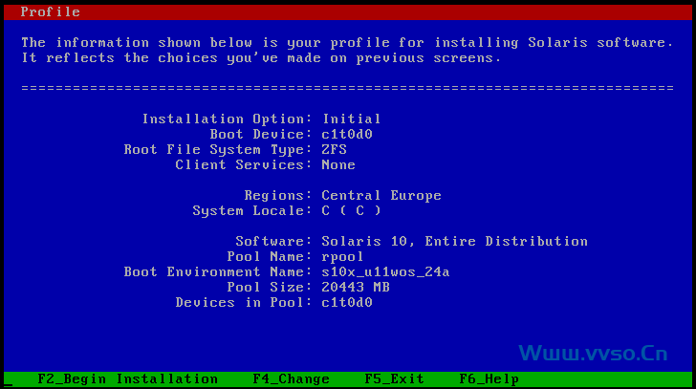Click the pool size '20443 MB'

pyautogui.click(x=356, y=288)
